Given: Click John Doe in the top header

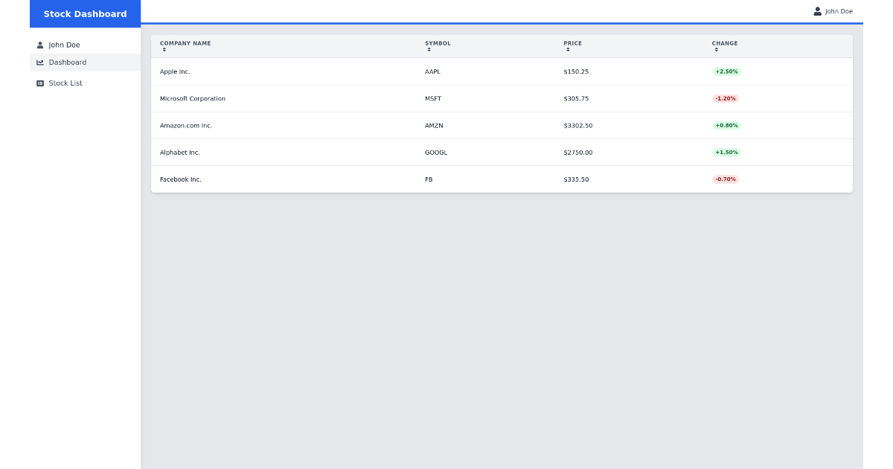Looking at the screenshot, I should (838, 11).
